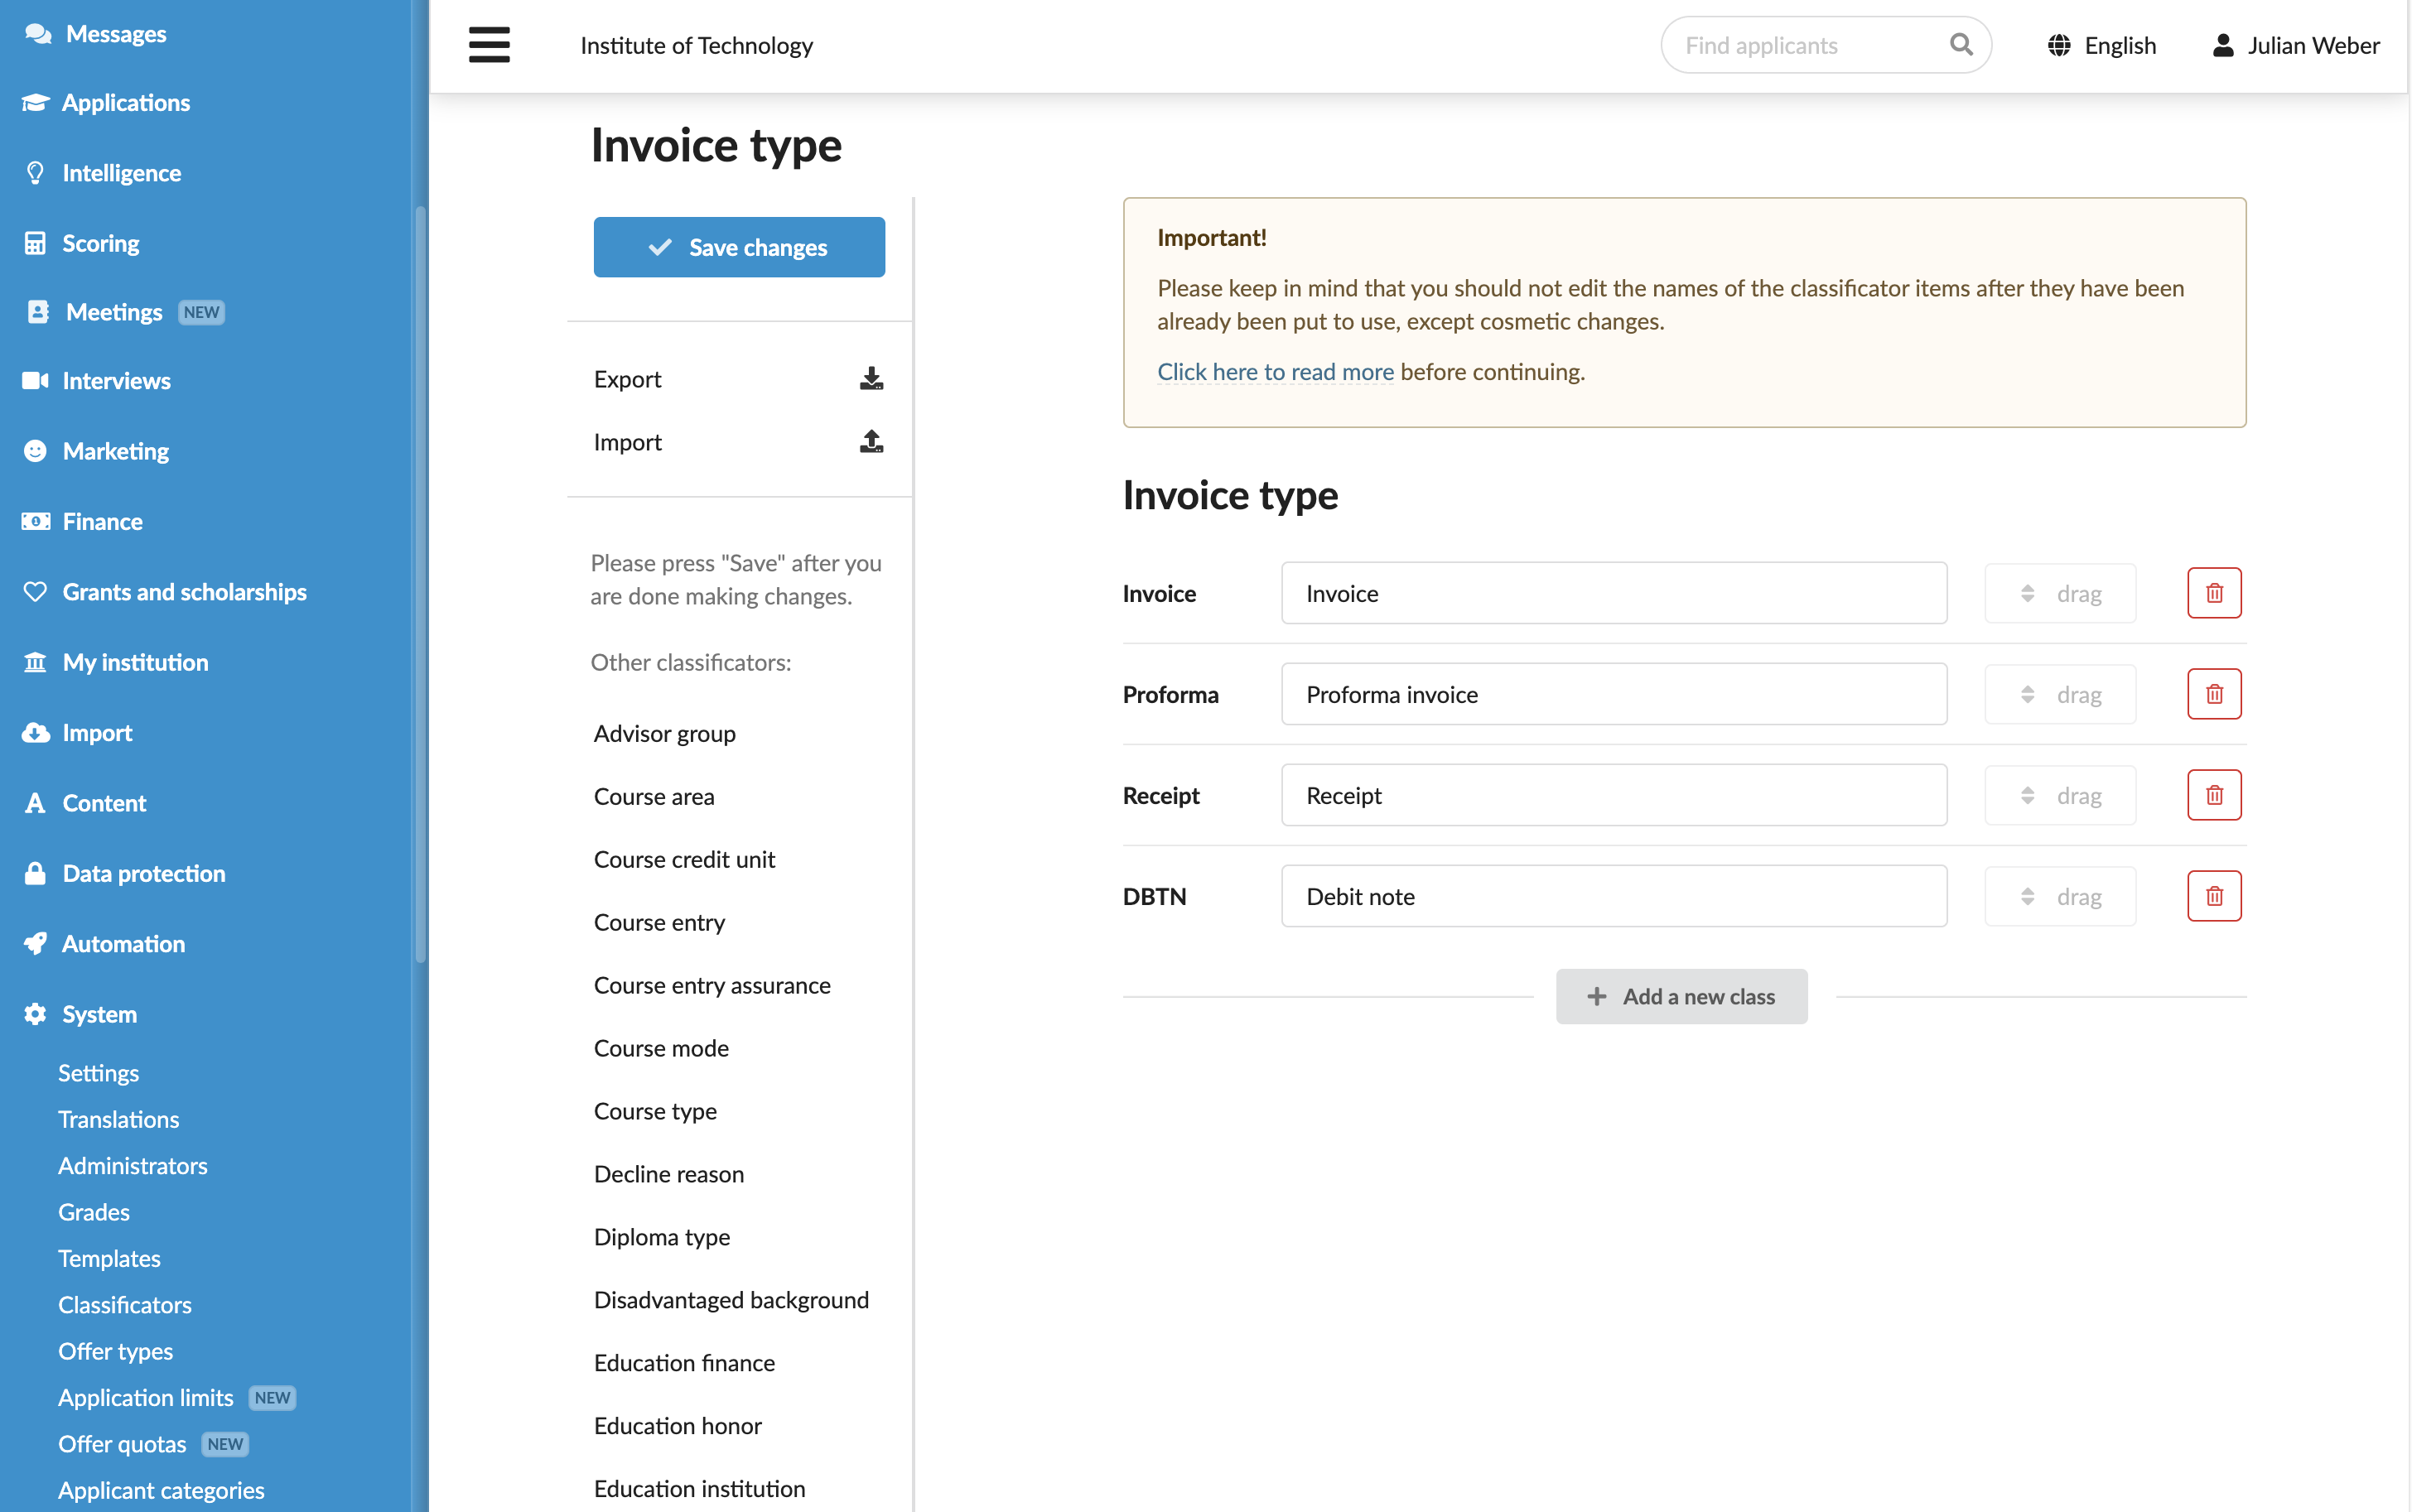Open the 'Click here to read more' link
The height and width of the screenshot is (1512, 2412).
1275,371
